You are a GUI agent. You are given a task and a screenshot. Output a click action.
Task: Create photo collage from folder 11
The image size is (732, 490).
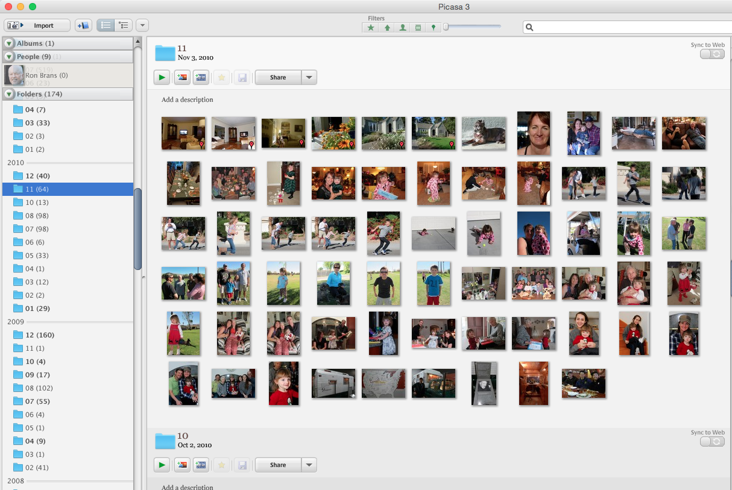[181, 77]
